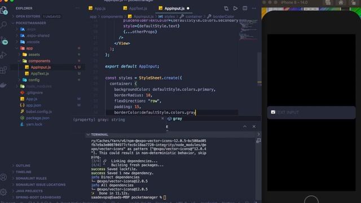Open the Extensions view
Viewport: 361px width, 203px height.
[x=3, y=70]
